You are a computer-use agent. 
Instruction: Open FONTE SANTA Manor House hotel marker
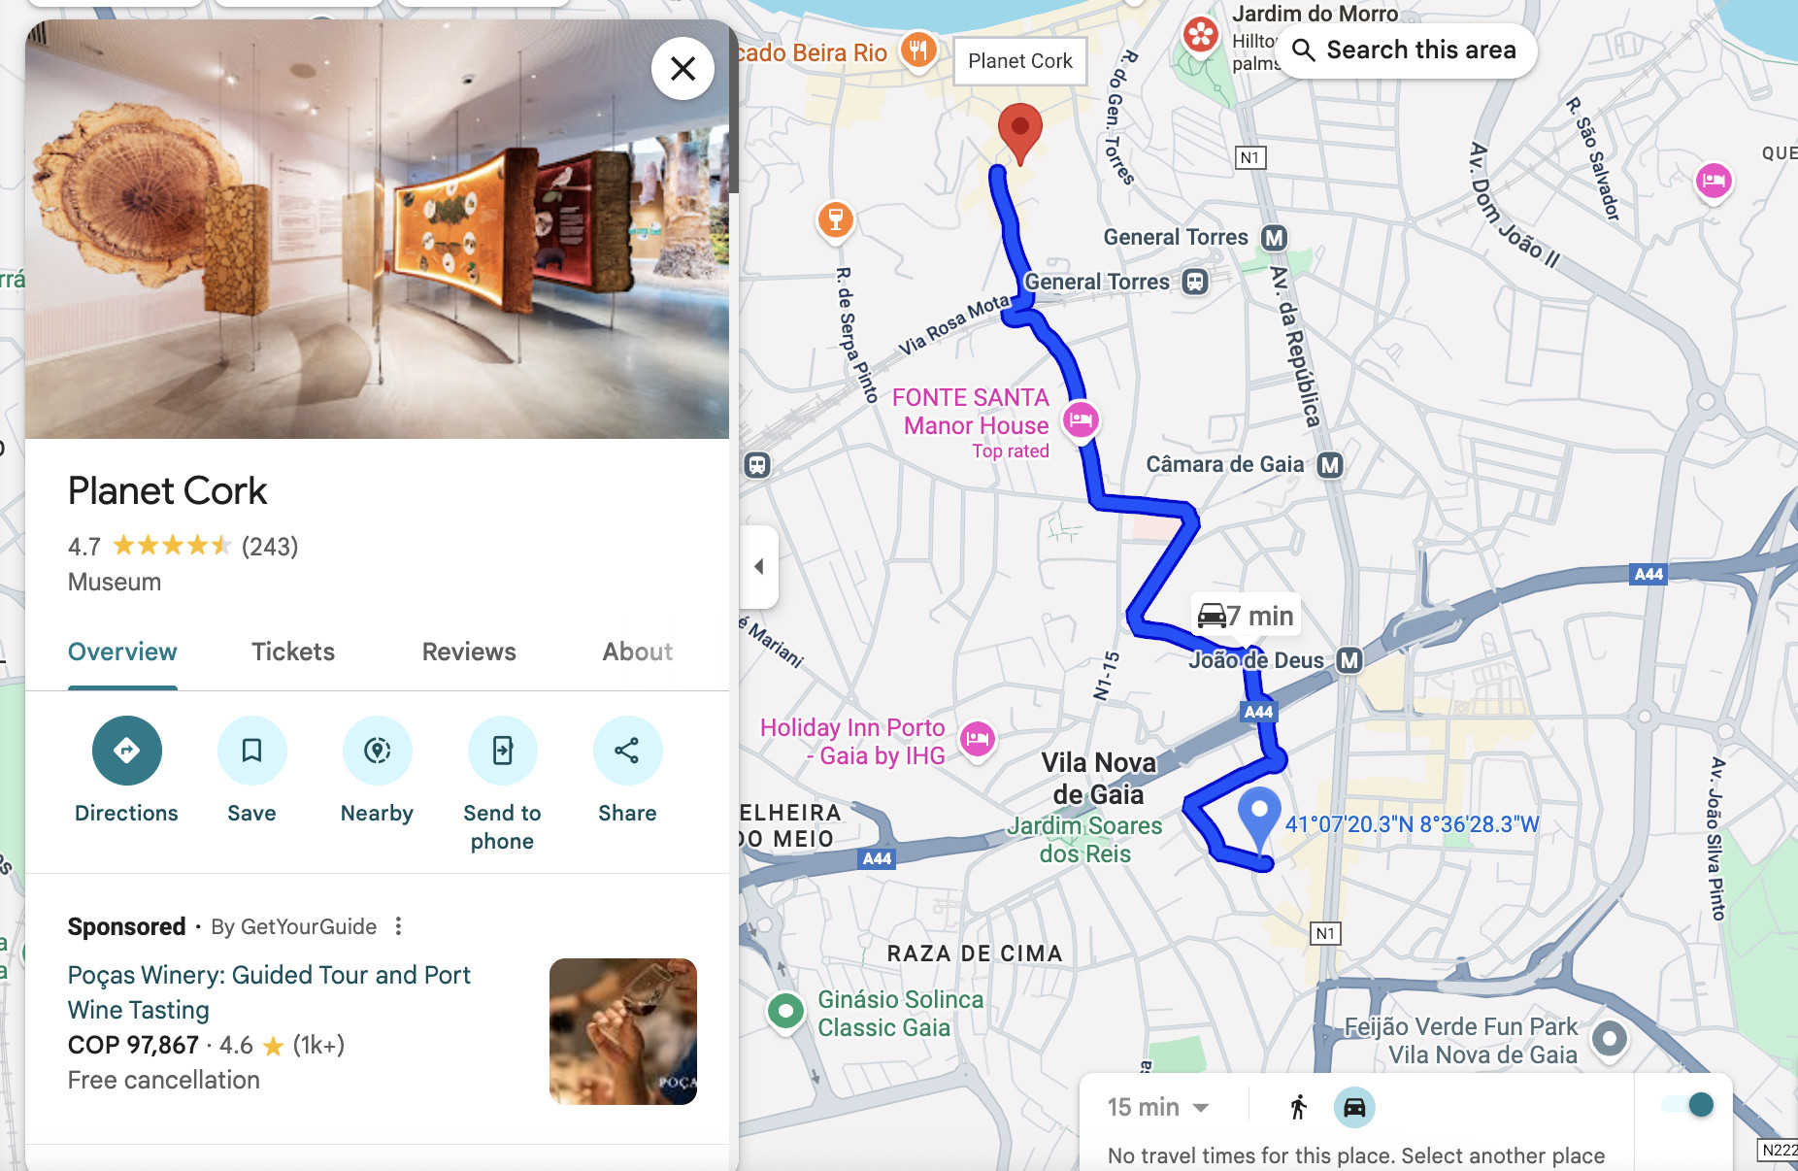pos(1081,420)
